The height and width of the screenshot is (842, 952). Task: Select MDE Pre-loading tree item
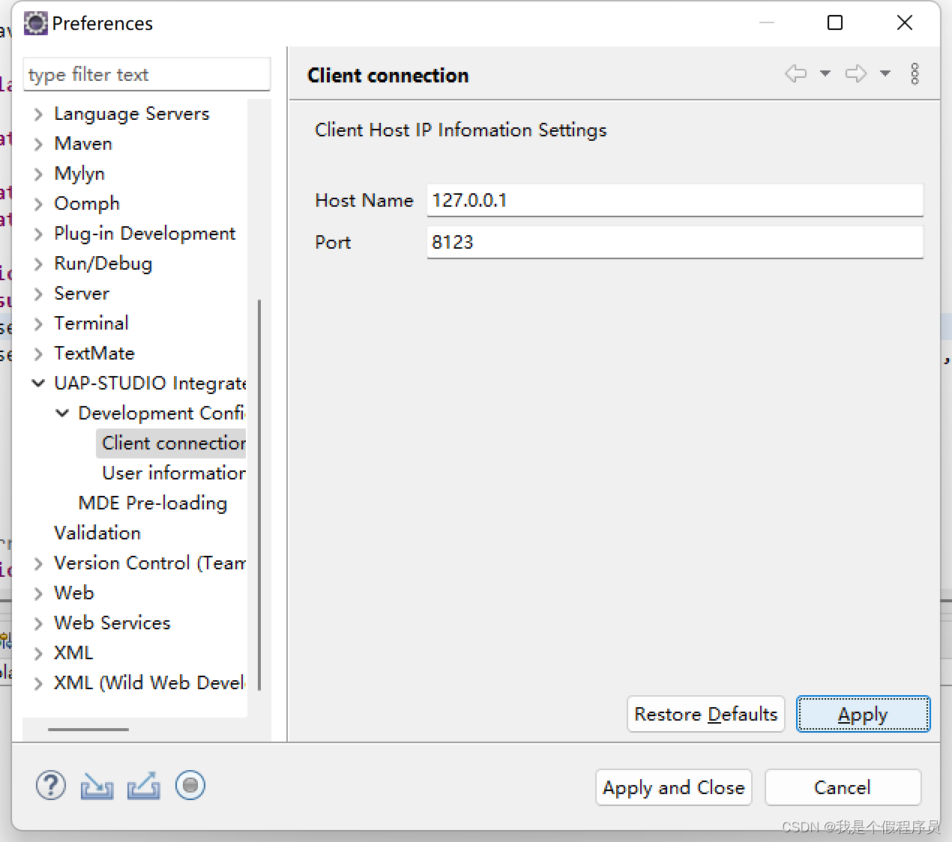click(153, 503)
